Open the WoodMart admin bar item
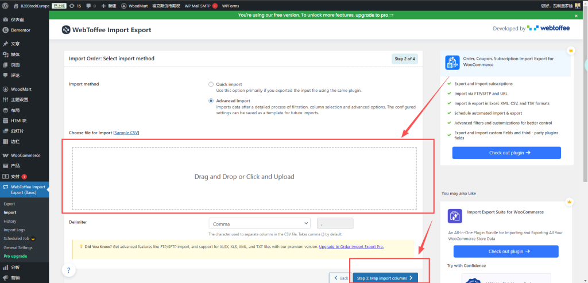Screen dimensions: 588x283 click(x=134, y=6)
